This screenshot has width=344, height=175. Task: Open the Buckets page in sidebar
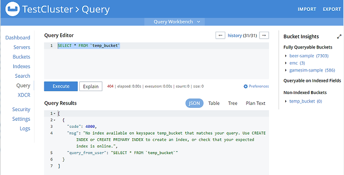(21, 57)
